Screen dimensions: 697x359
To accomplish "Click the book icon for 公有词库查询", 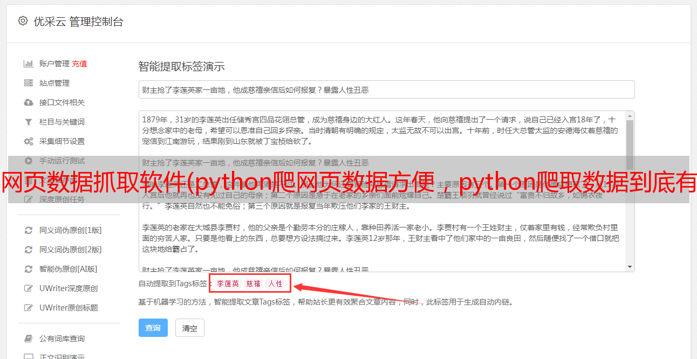I will tap(29, 339).
